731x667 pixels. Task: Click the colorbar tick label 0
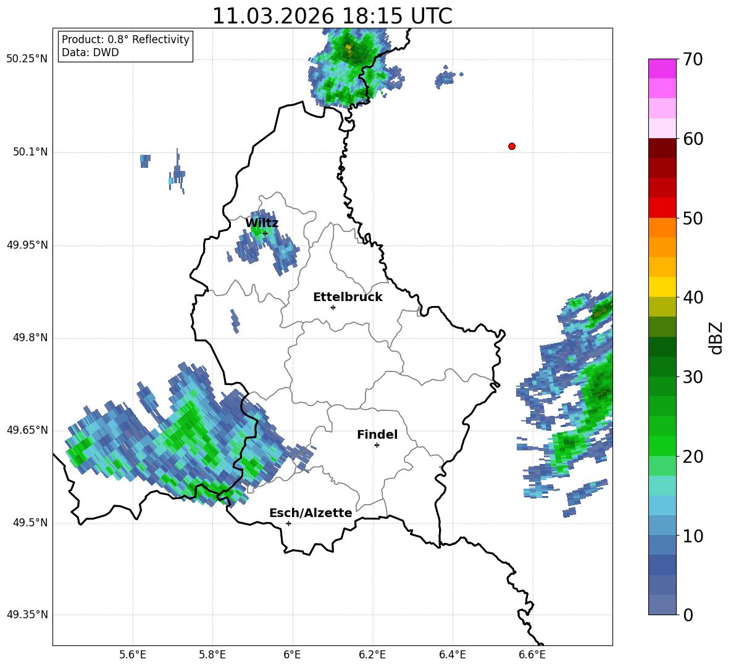688,615
